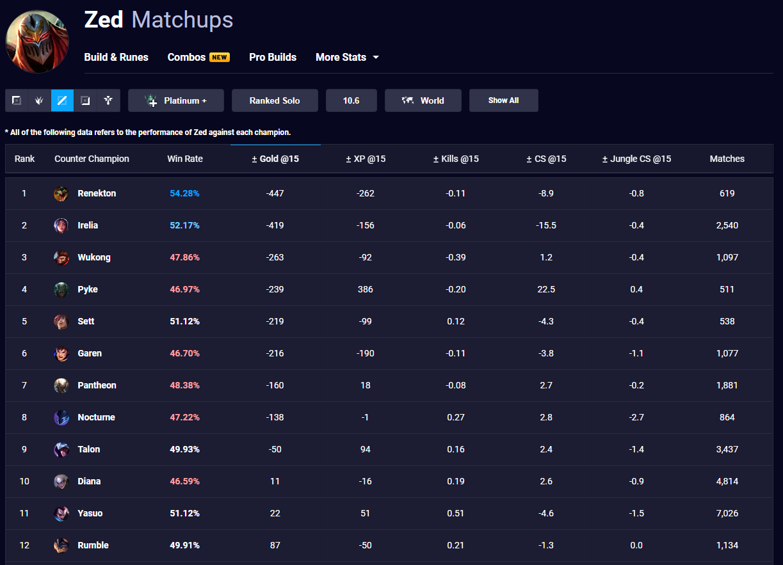Sort by Rank column header

(x=25, y=159)
